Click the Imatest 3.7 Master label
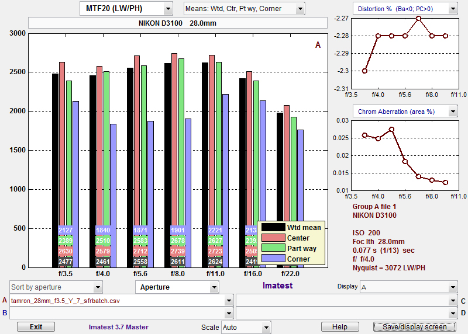468x334 pixels. coord(119,327)
